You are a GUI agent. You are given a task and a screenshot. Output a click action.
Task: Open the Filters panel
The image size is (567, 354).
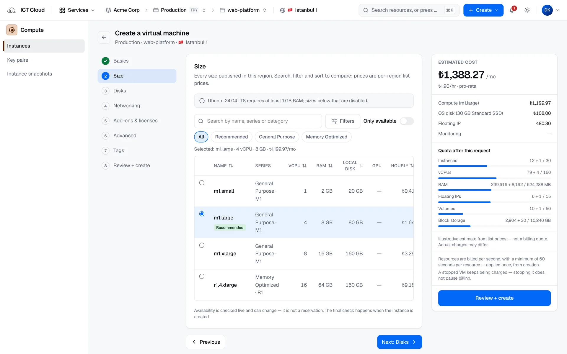(343, 121)
